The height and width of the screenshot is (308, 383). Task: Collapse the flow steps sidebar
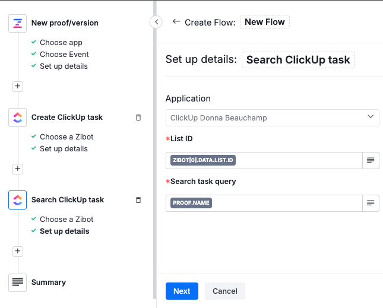pos(156,22)
